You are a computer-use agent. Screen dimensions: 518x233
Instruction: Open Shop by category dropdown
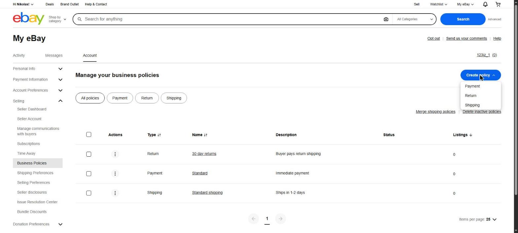pos(57,19)
